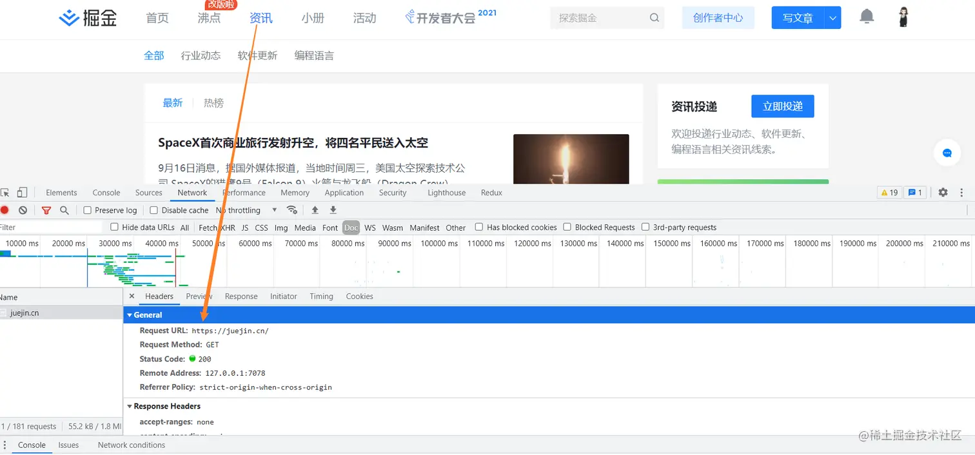Check Blocked Requests checkbox
Viewport: 975px width, 455px height.
tap(567, 227)
